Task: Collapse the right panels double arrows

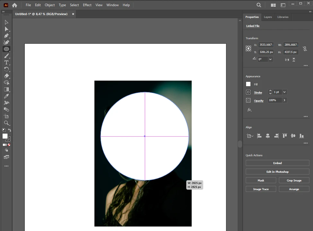Action: 310,12
